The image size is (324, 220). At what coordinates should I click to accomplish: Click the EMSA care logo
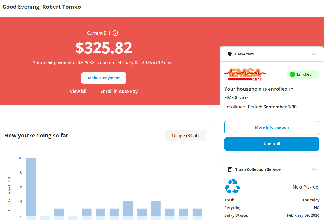click(245, 74)
